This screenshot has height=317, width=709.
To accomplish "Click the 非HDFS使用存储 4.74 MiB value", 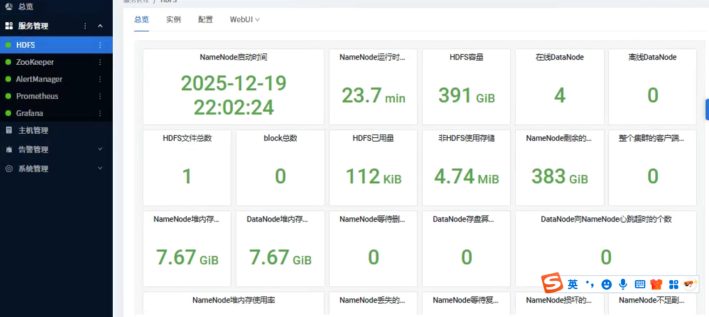I will click(466, 177).
